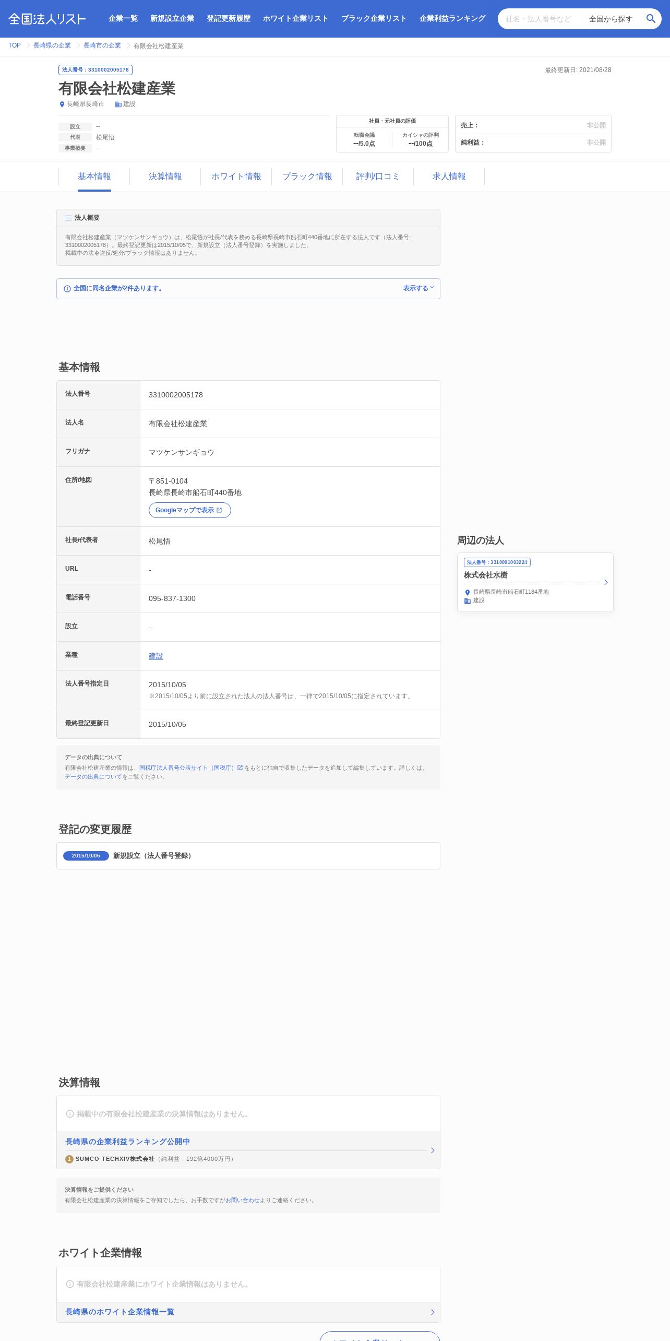Image resolution: width=670 pixels, height=1341 pixels.
Task: Focus the 社名・法人番号など search field
Action: coord(539,19)
